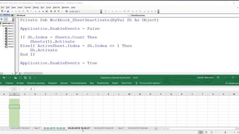Click the Break (pause) icon in the VBA toolbar

point(39,11)
